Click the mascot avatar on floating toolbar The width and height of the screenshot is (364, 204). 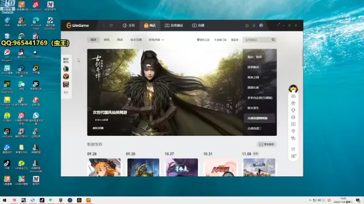pyautogui.click(x=293, y=88)
